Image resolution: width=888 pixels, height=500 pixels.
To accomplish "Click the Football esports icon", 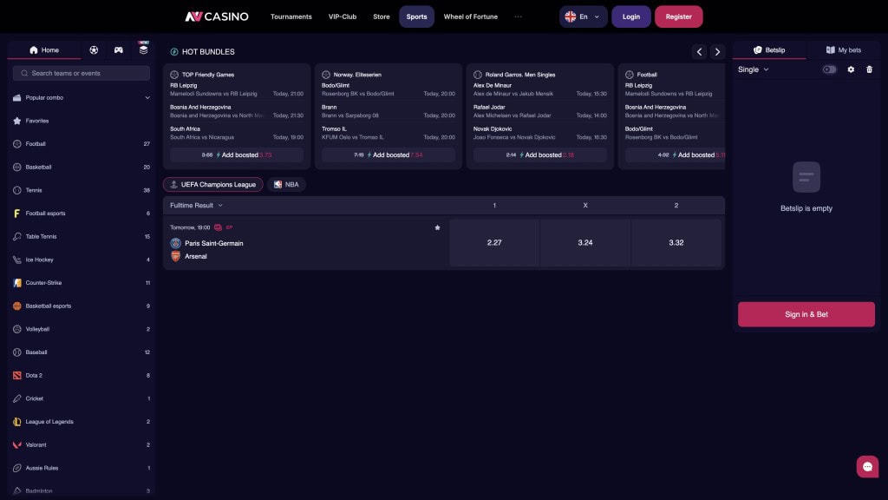I will click(x=17, y=214).
